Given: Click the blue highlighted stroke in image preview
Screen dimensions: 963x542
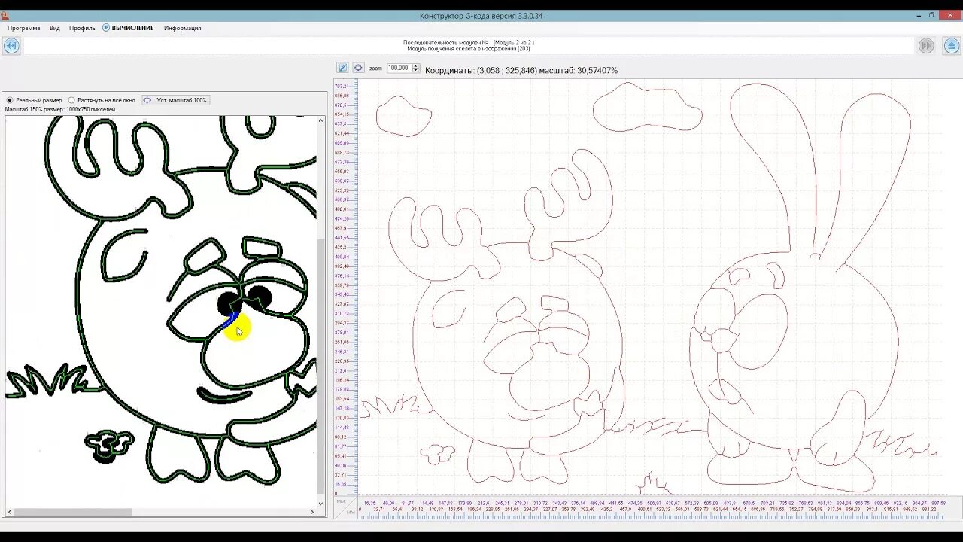Looking at the screenshot, I should 230,320.
